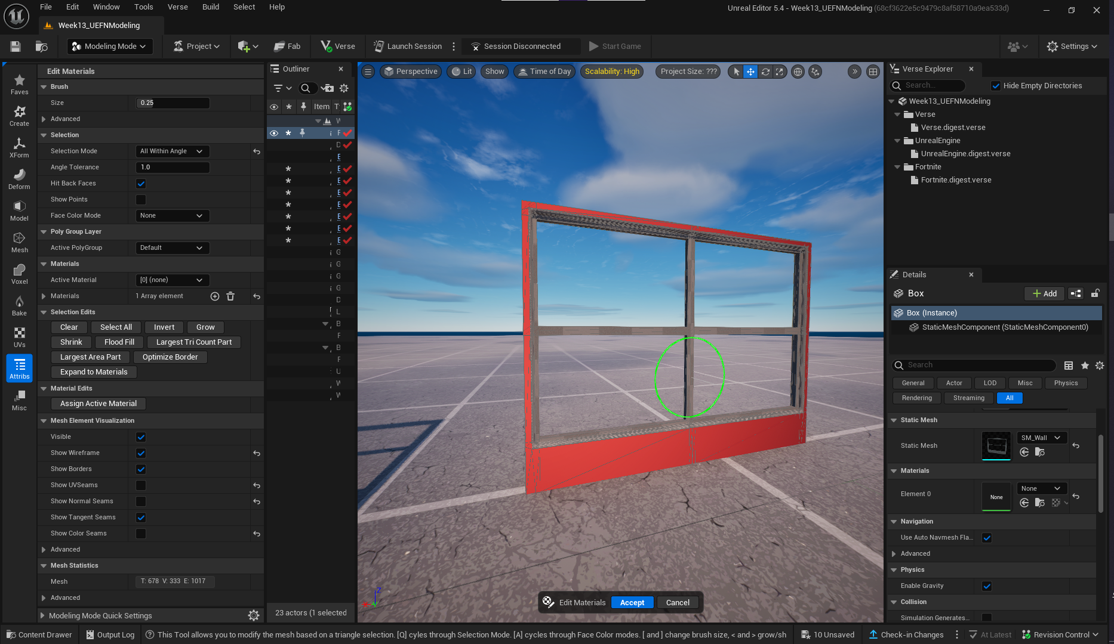Viewport: 1114px width, 644px height.
Task: Open the viewport hamburger options menu
Action: click(x=368, y=72)
